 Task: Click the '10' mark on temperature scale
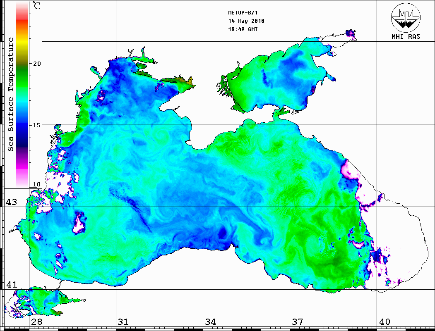coord(36,184)
